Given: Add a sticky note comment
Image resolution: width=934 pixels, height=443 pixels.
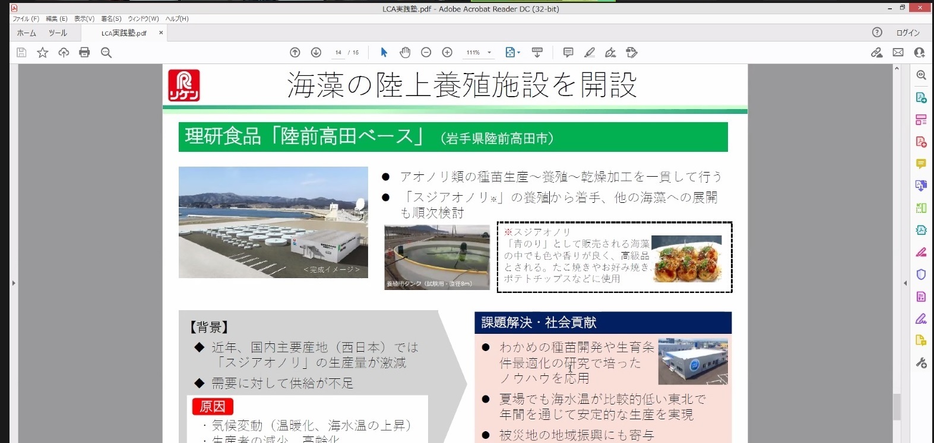Looking at the screenshot, I should pyautogui.click(x=568, y=53).
